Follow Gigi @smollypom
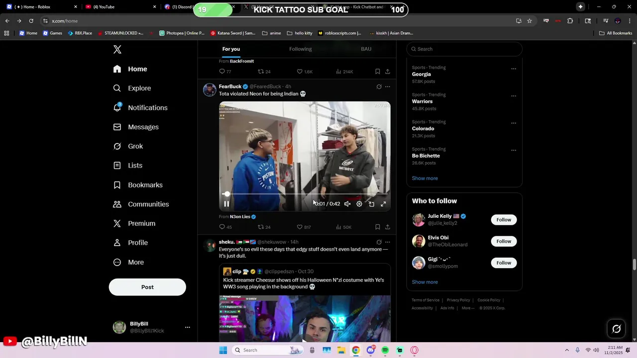637x358 pixels. coord(504,263)
